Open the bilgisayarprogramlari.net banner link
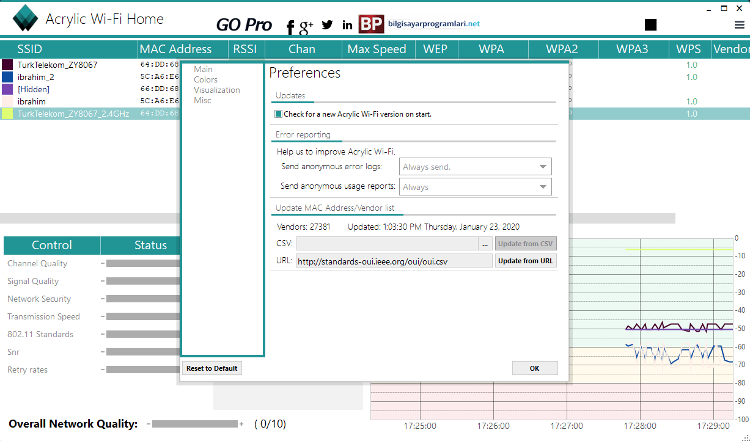 point(419,24)
